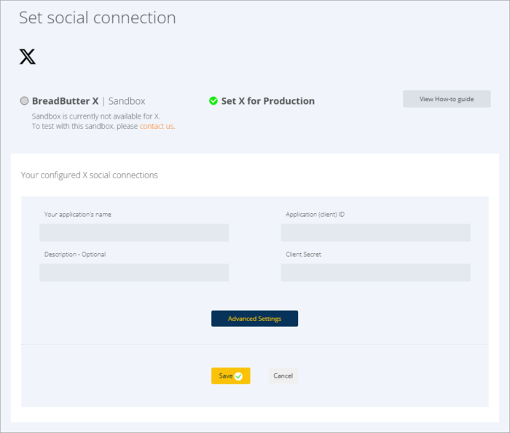The image size is (510, 433).
Task: Click the Your application's name label
Action: (x=78, y=215)
